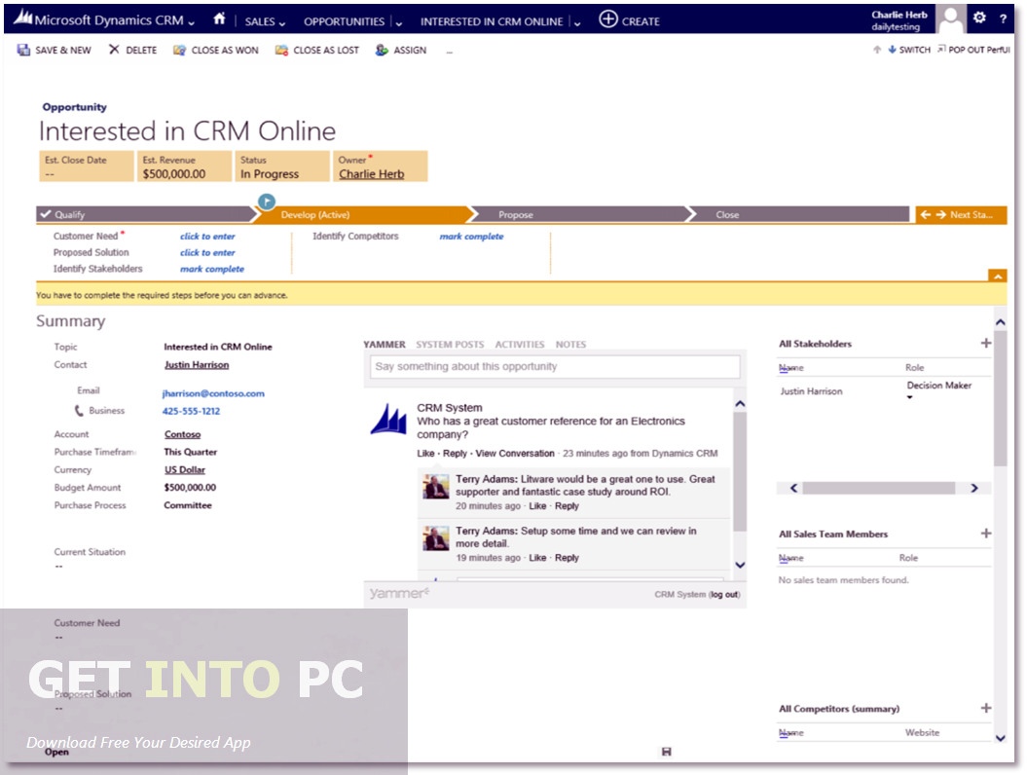The width and height of the screenshot is (1027, 775).
Task: Click to enter Customer Need
Action: pos(207,237)
